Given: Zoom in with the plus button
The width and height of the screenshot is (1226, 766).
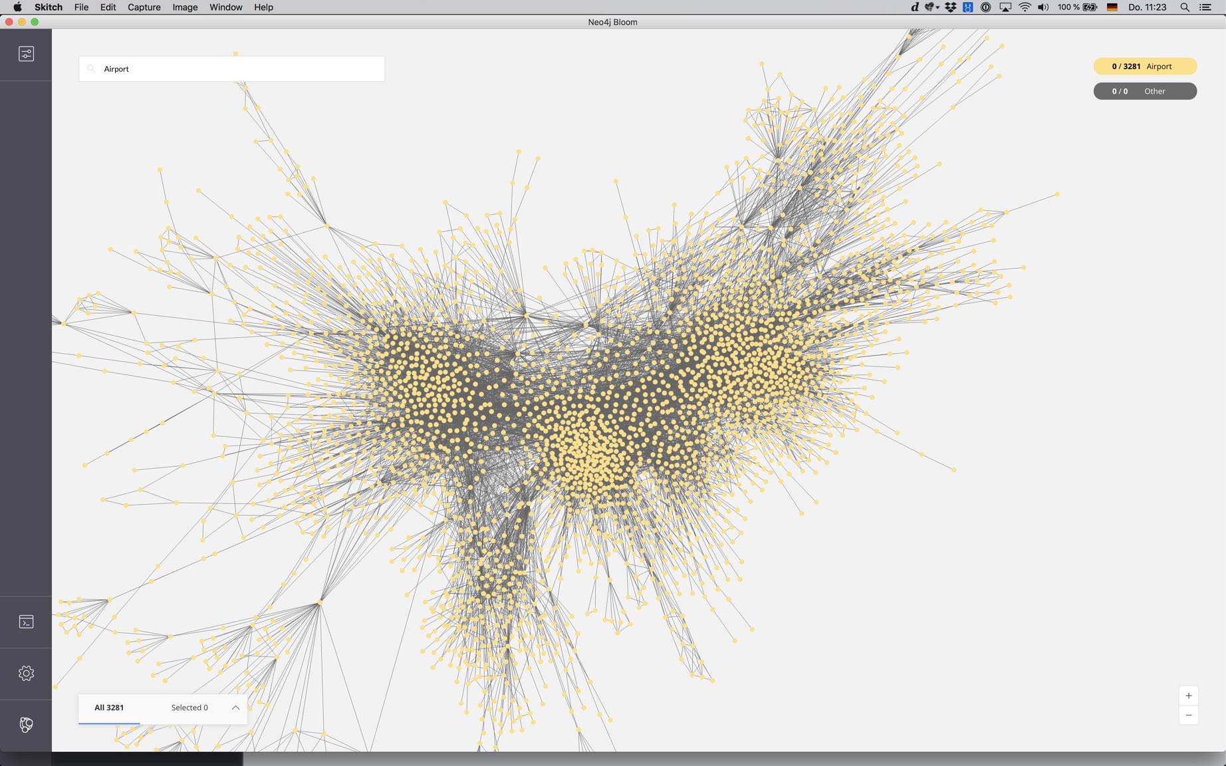Looking at the screenshot, I should tap(1189, 696).
